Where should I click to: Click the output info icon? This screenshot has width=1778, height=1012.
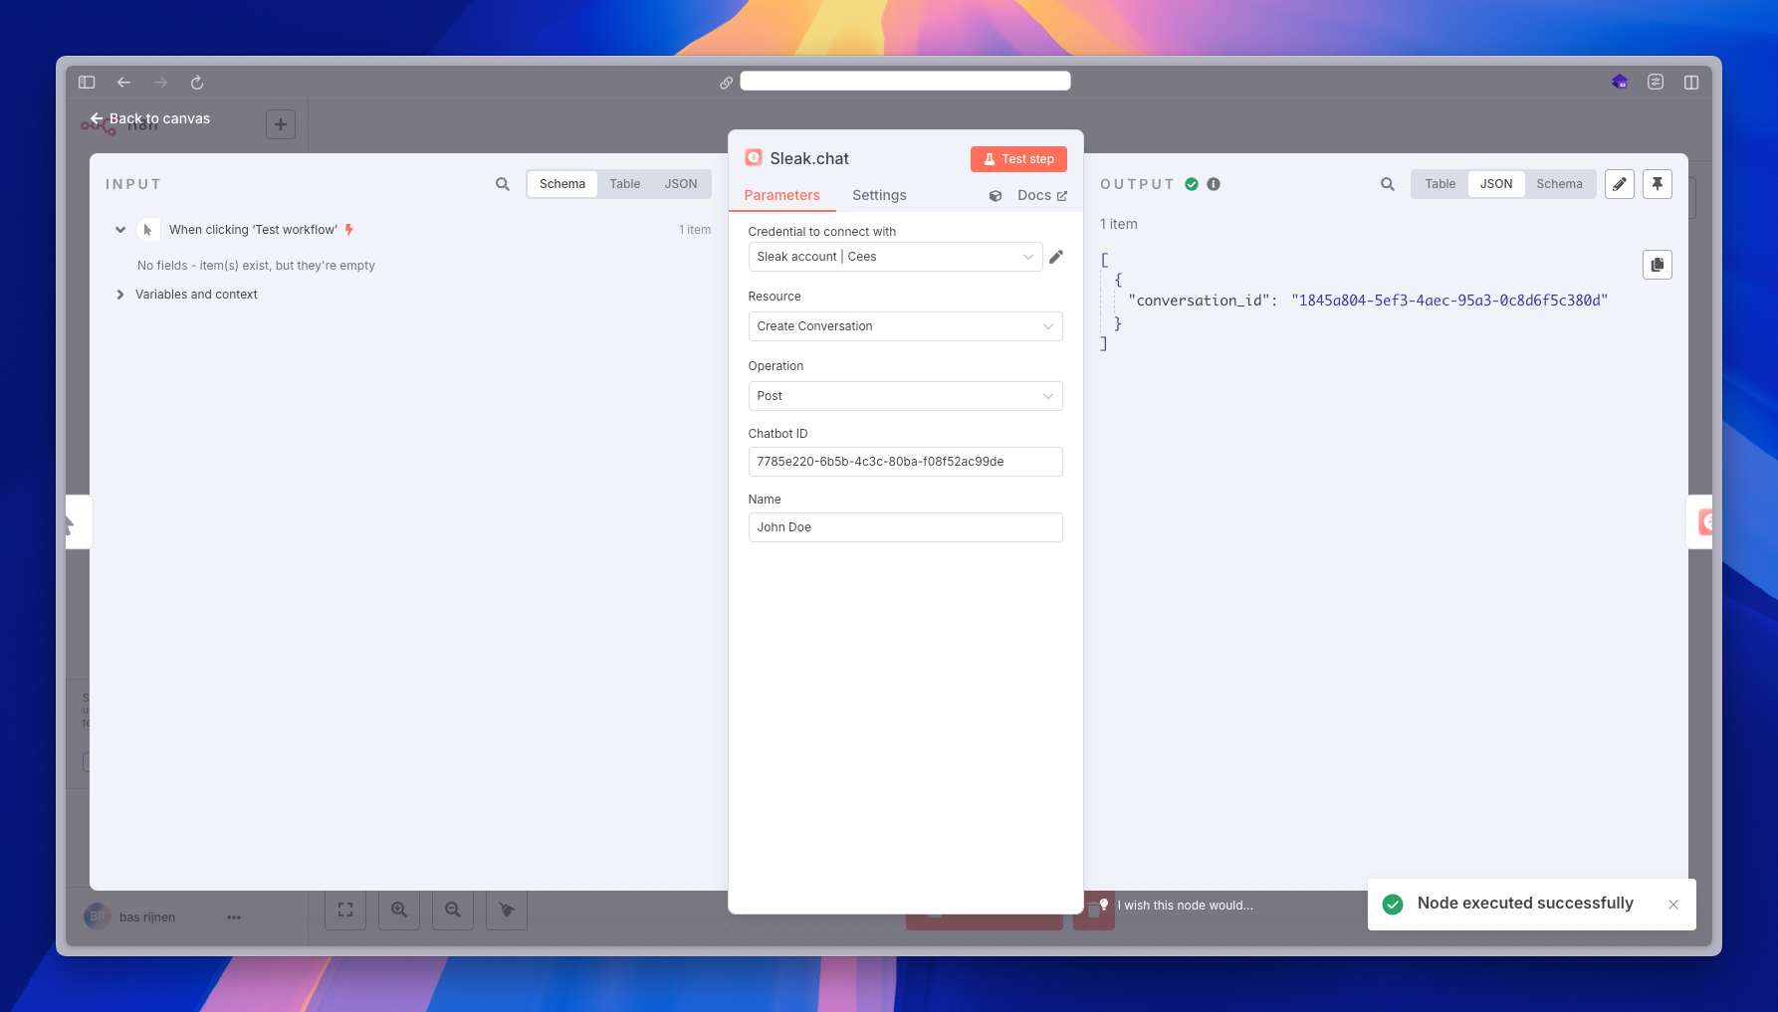tap(1214, 184)
